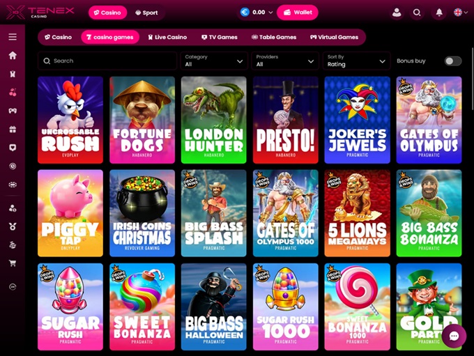Screen dimensions: 474x356
Task: Open the live chat bubble button
Action: click(x=454, y=336)
